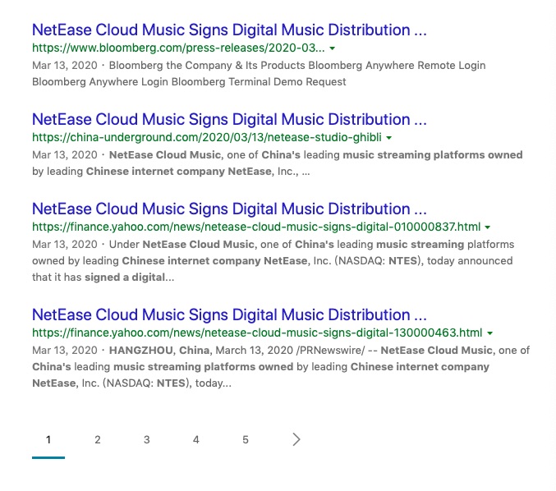Viewport: 556px width, 491px height.
Task: Go to results page 4
Action: [x=196, y=440]
